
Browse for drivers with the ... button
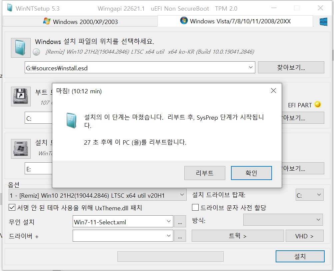tap(180, 236)
